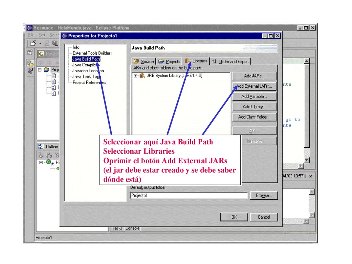Select the second text file icon in Navigator

tap(54, 81)
